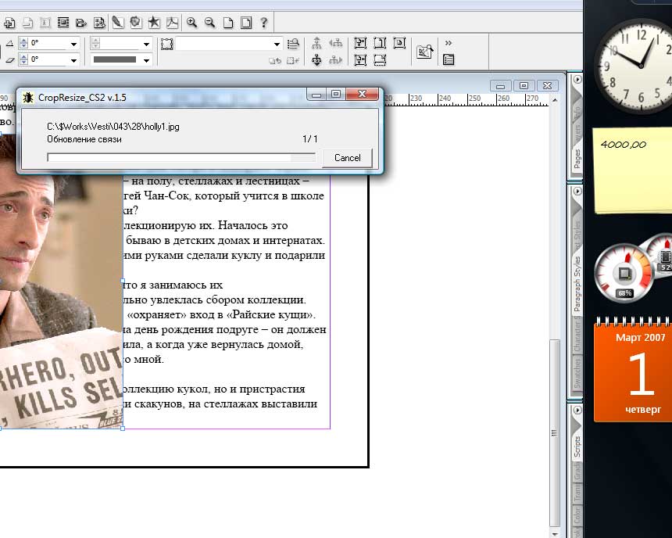Click the holly1.jpg file path text

click(113, 127)
